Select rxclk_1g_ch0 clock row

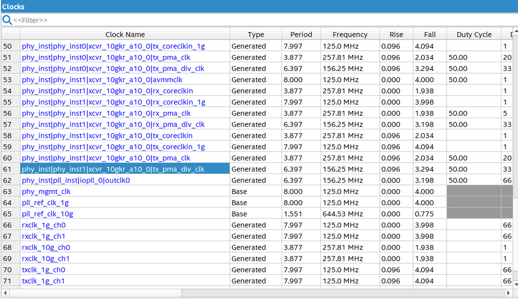tap(44, 225)
